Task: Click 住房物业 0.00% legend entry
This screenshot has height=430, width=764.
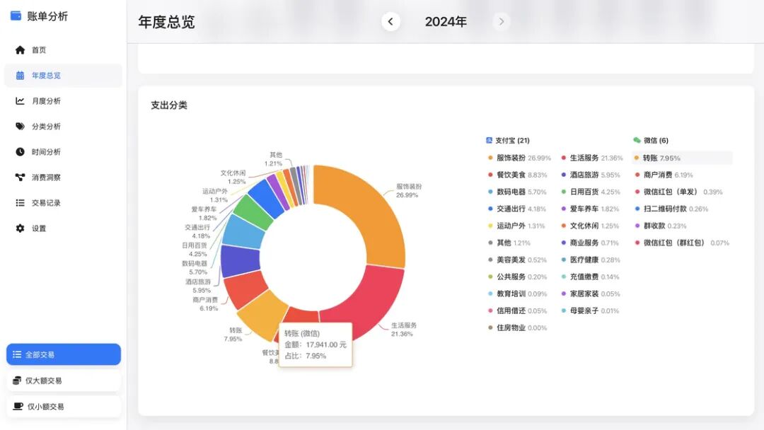Action: (x=517, y=327)
